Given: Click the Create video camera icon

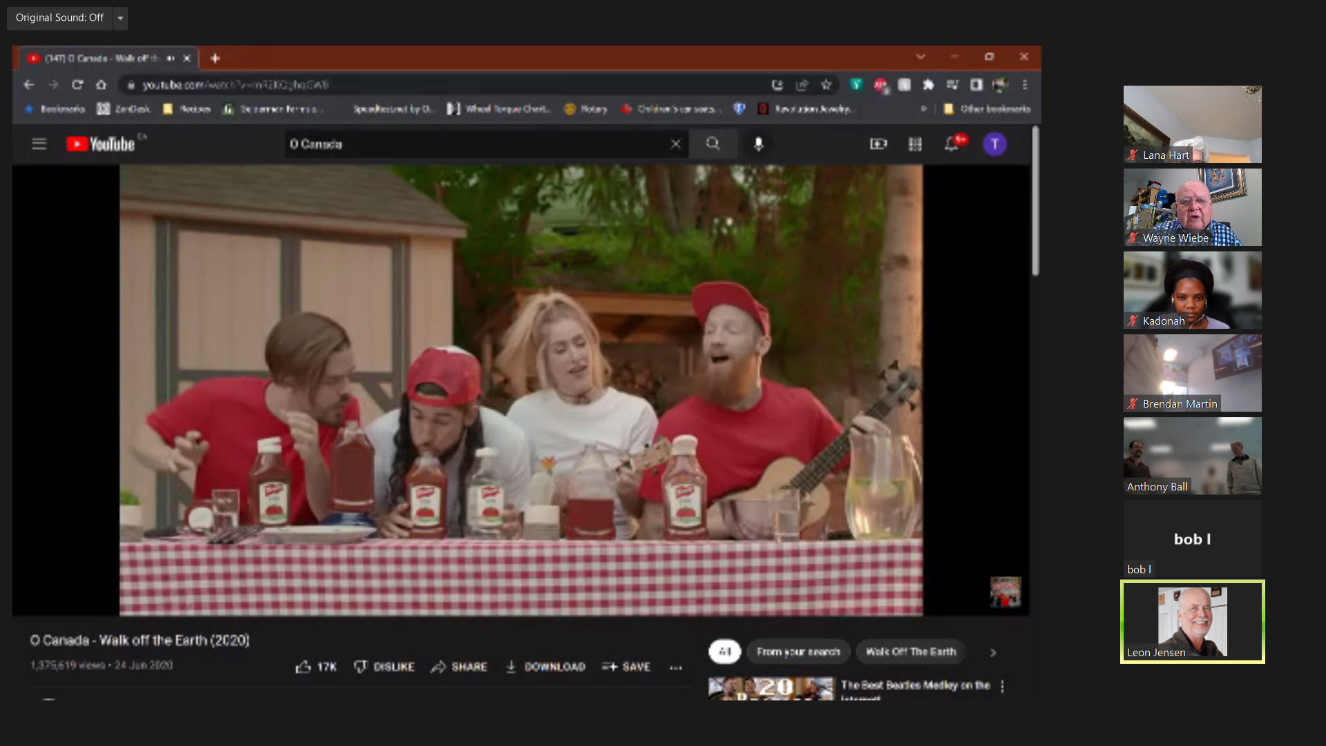Looking at the screenshot, I should [878, 144].
